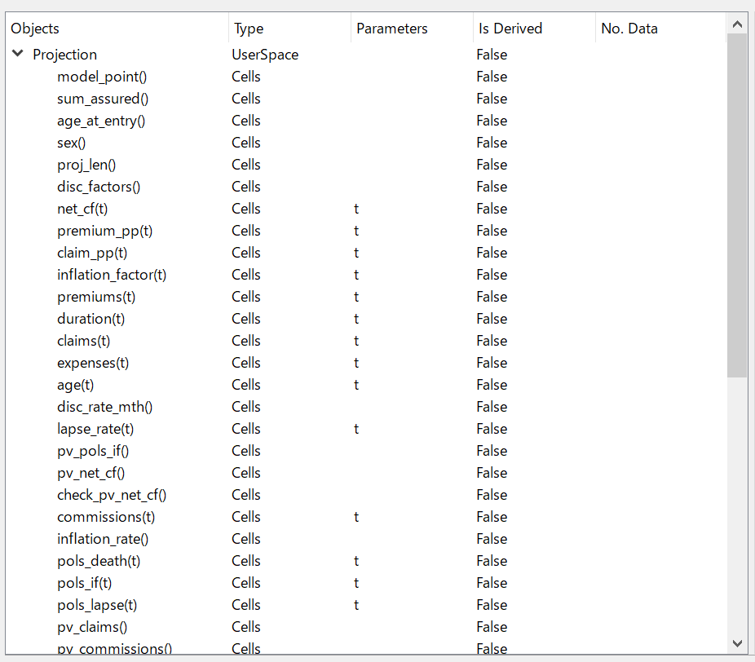The height and width of the screenshot is (662, 755).
Task: Select the lapse_rate(t) item
Action: 95,429
